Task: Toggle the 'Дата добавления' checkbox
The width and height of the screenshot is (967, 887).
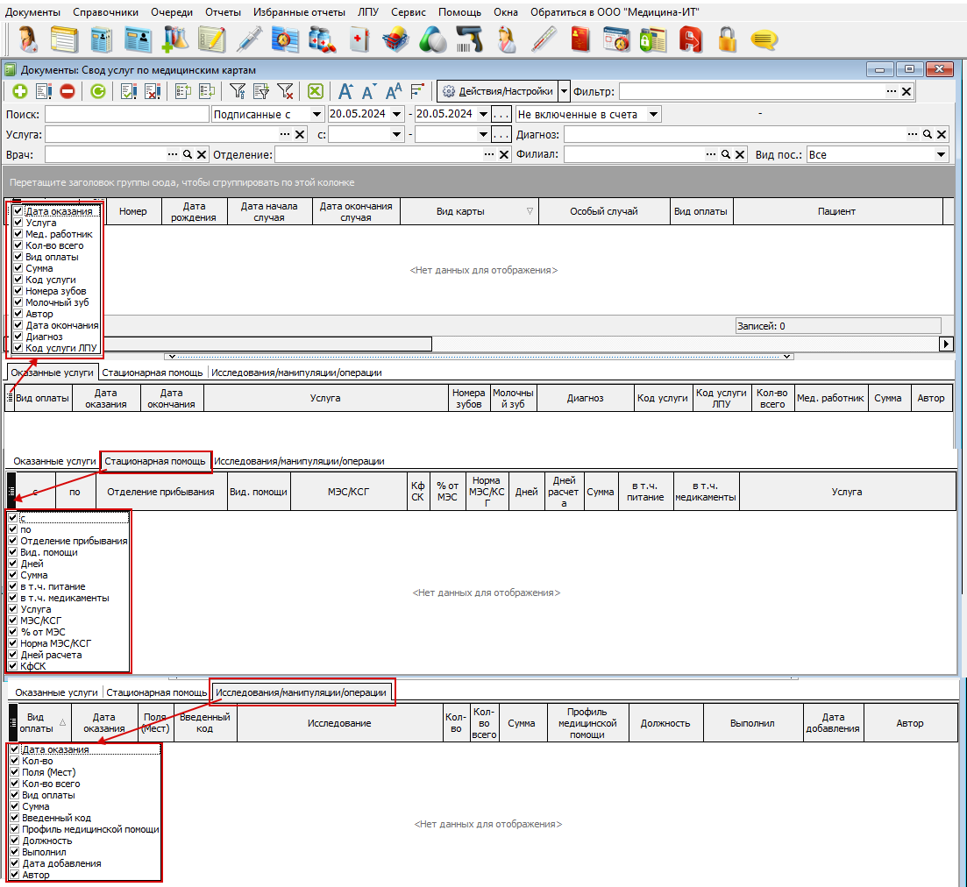Action: (15, 863)
